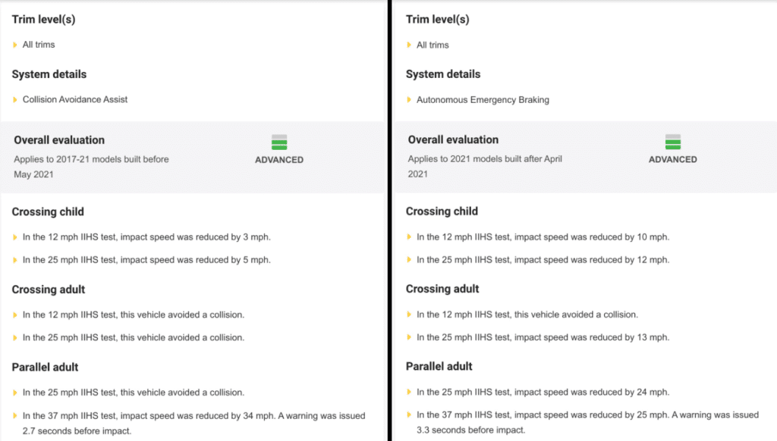
Task: Click yellow arrow beside Collision Avoidance Assist
Action: point(15,99)
